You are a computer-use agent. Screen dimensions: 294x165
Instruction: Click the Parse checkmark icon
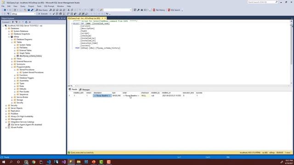tap(54, 14)
